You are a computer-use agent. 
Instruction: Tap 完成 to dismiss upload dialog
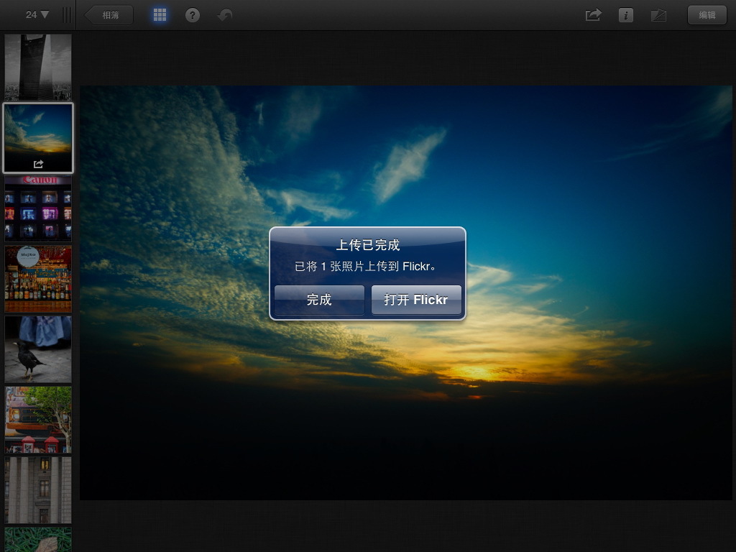point(319,300)
